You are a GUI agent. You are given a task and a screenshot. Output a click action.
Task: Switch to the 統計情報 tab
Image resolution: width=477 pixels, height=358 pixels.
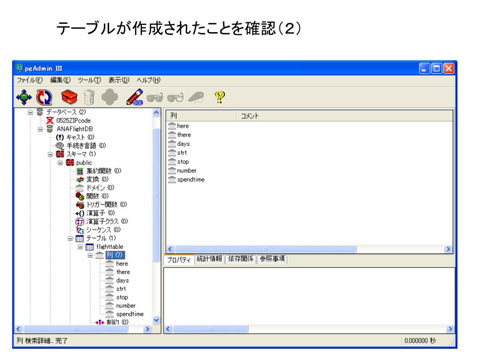coord(209,259)
